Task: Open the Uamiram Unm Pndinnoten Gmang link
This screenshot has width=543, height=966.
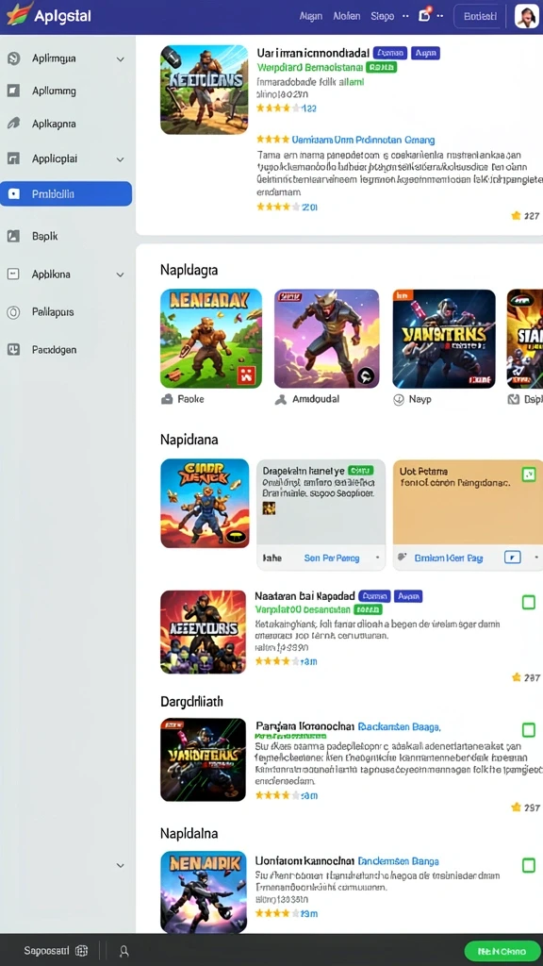Action: 363,140
